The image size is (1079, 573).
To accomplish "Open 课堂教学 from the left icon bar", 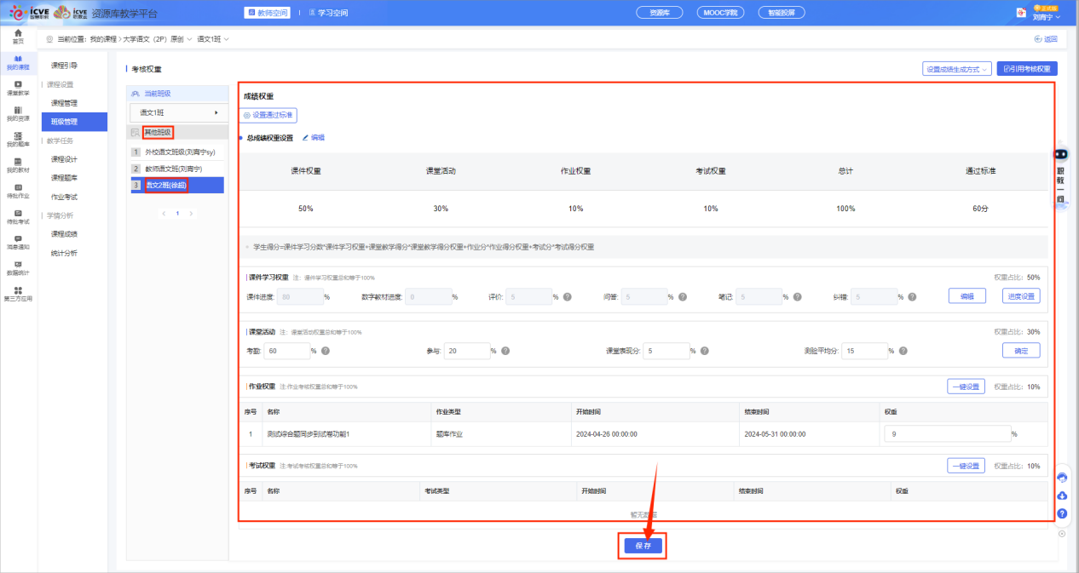I will (18, 87).
